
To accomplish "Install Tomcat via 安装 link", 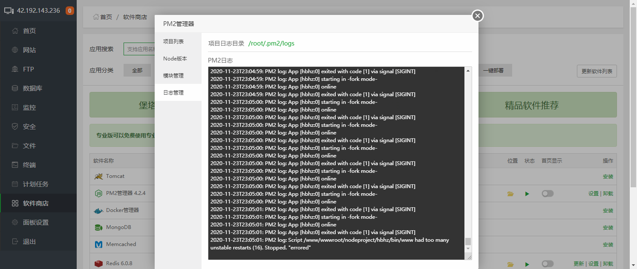I will [608, 177].
